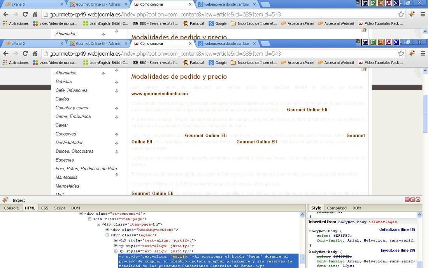Expand the h3 text-align justify node
The height and width of the screenshot is (268, 428).
116,240
